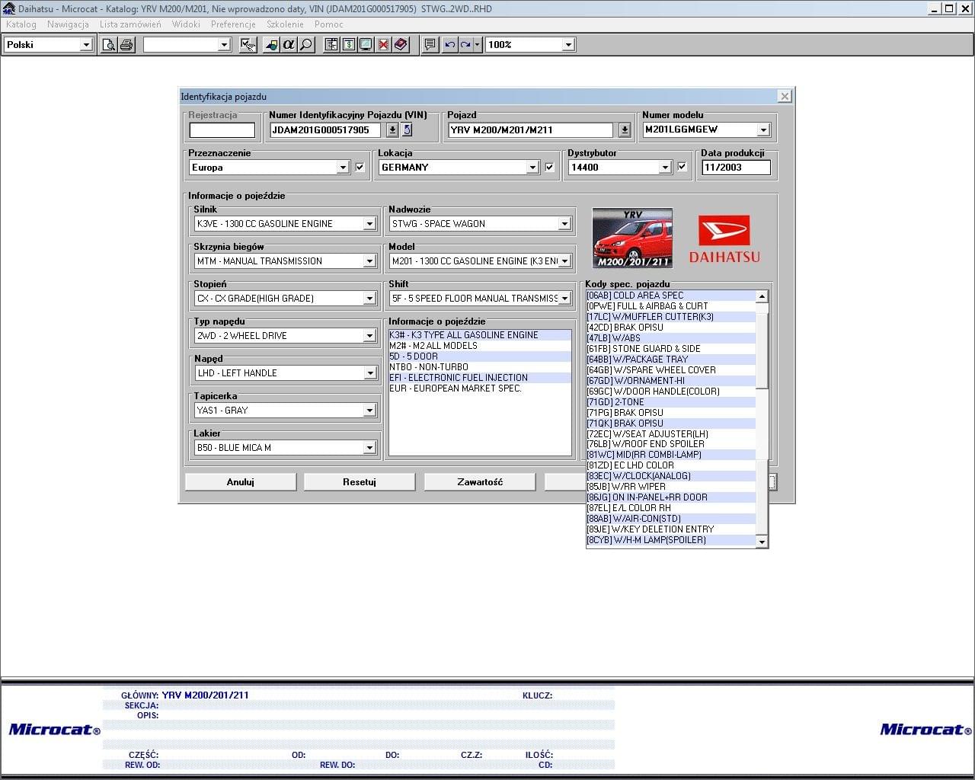Open the empty toolbar combo box
The image size is (975, 780).
224,45
